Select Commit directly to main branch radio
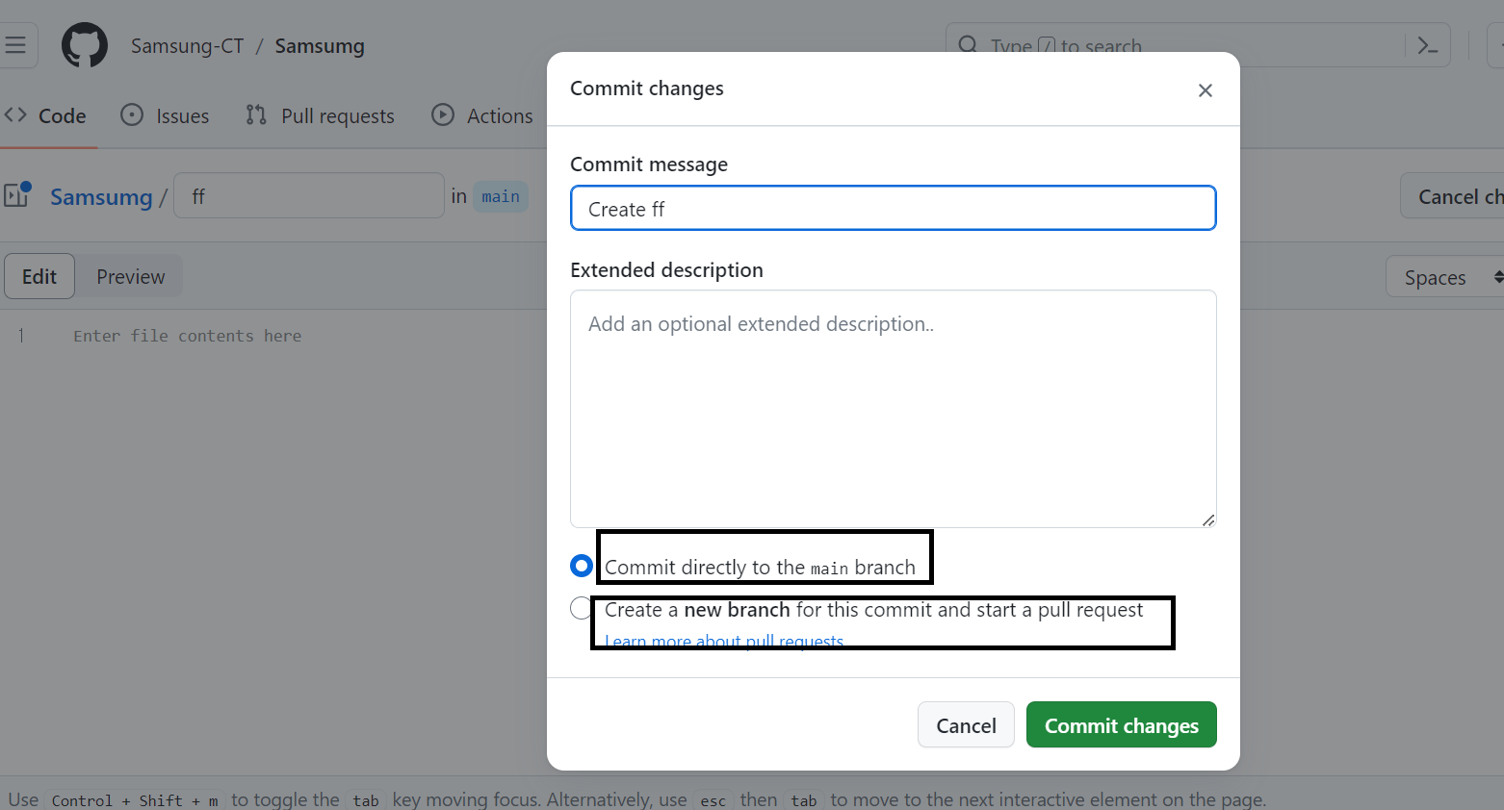 point(581,566)
